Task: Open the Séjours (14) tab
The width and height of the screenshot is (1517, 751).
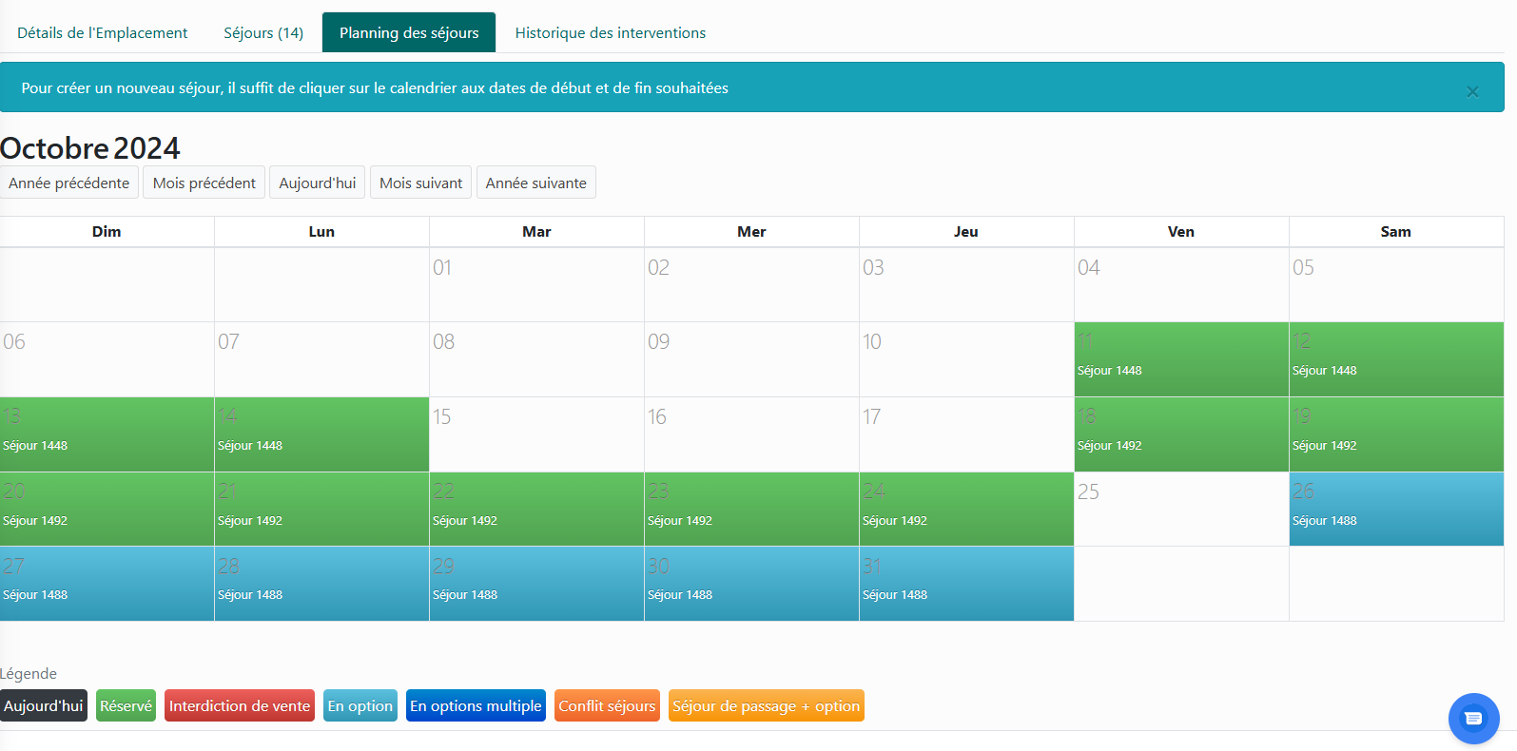Action: coord(263,33)
